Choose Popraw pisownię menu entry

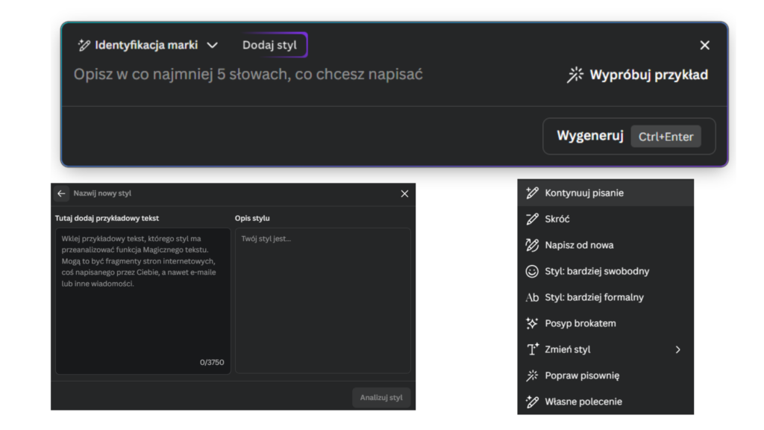[x=581, y=376]
